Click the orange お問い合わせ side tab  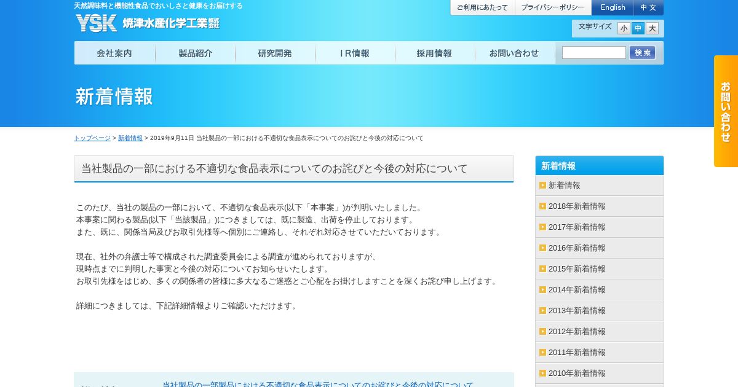726,111
